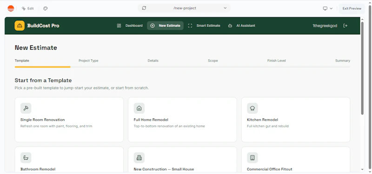Viewport: 372px width, 174px height.
Task: Click the Summary step label
Action: pyautogui.click(x=343, y=61)
